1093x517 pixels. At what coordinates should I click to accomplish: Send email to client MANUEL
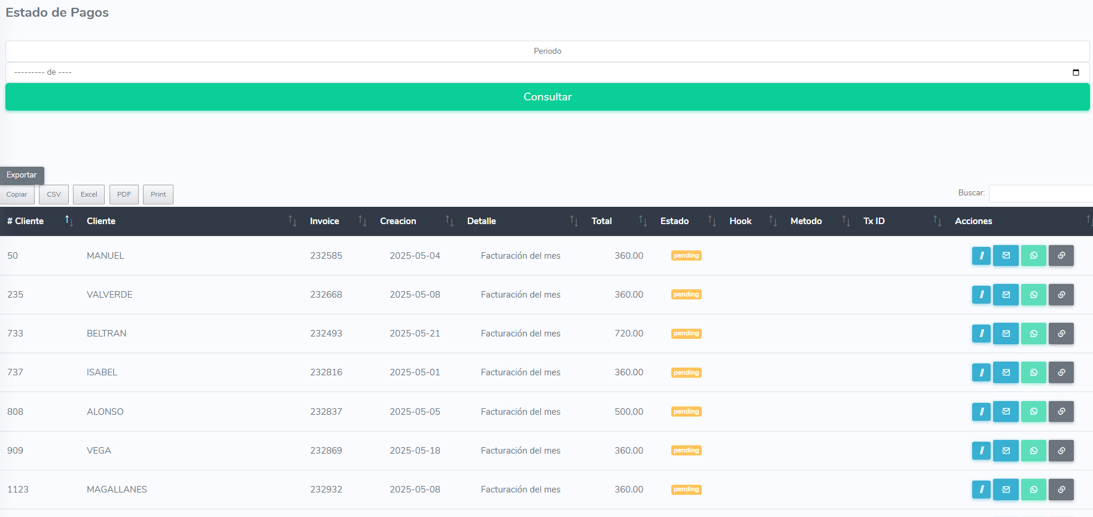(1006, 256)
